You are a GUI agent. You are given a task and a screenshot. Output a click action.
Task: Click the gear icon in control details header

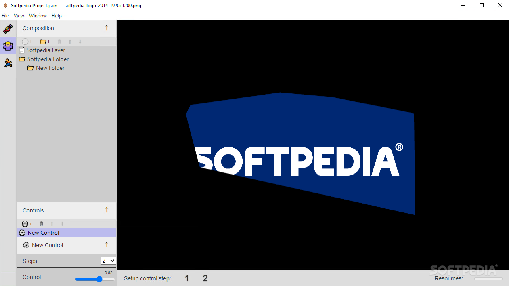tap(26, 245)
